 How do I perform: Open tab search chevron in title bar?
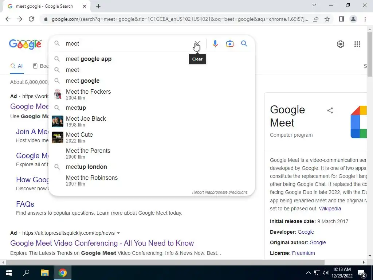[x=314, y=5]
